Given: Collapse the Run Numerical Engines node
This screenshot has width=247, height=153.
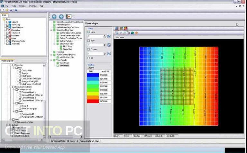Looking at the screenshot, I should [x=51, y=55].
